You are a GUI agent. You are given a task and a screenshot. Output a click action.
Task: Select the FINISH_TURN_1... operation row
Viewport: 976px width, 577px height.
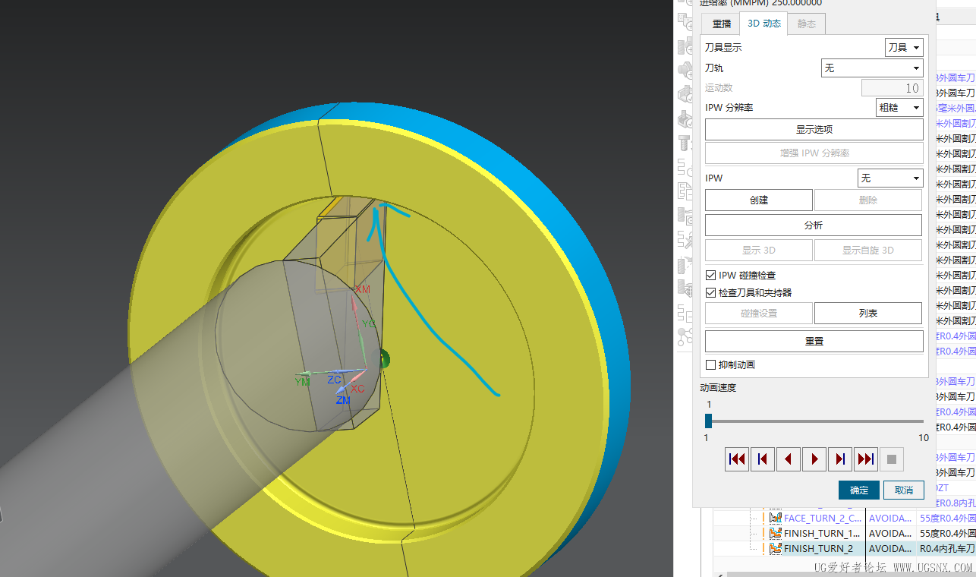(x=844, y=533)
